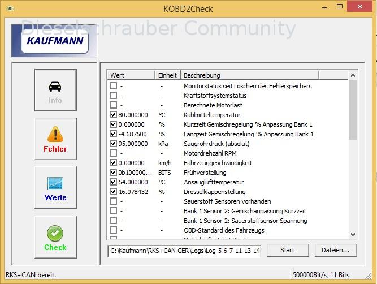Screen dimensions: 377x284
Task: Click the vertical scrollbar thumb
Action: coord(353,110)
